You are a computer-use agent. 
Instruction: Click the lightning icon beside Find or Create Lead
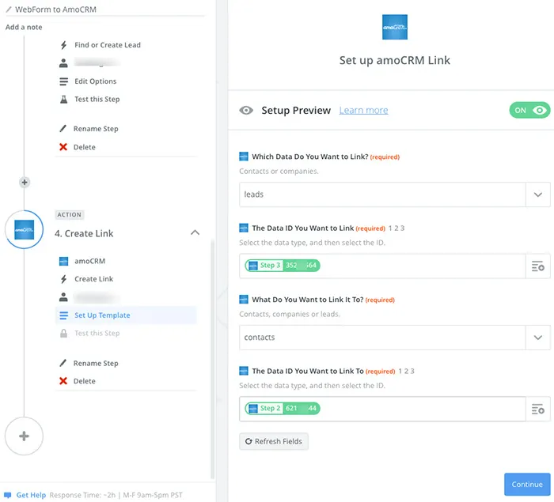pos(63,45)
